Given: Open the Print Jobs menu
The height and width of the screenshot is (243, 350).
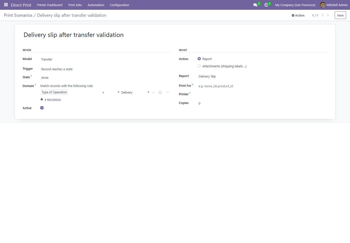Looking at the screenshot, I should click(x=75, y=5).
